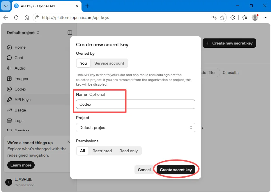Expand the Default project dropdown in dialog

coord(136,128)
